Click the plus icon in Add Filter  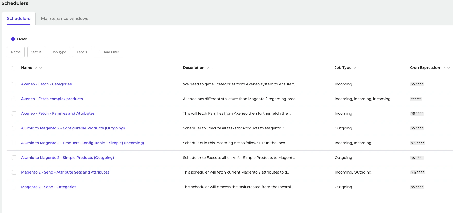click(99, 52)
